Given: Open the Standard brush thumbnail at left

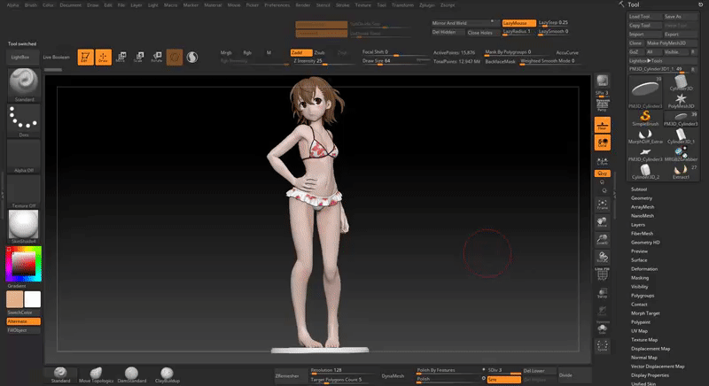Looking at the screenshot, I should 24,84.
